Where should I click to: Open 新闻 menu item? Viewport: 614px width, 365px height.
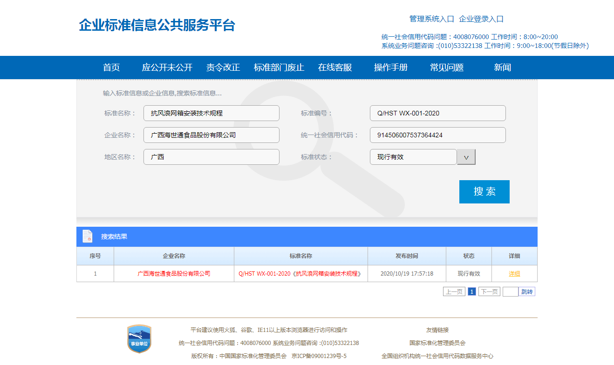click(503, 68)
